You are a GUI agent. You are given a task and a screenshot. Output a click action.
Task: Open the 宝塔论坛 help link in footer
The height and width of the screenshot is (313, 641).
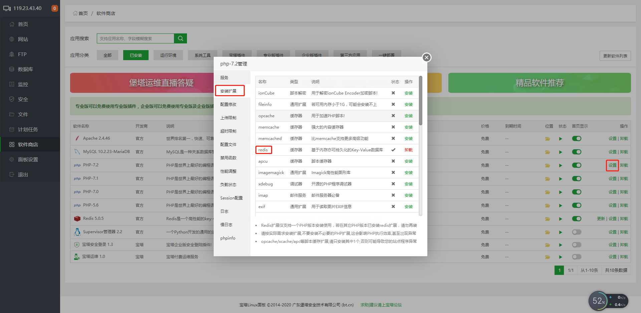(x=381, y=305)
